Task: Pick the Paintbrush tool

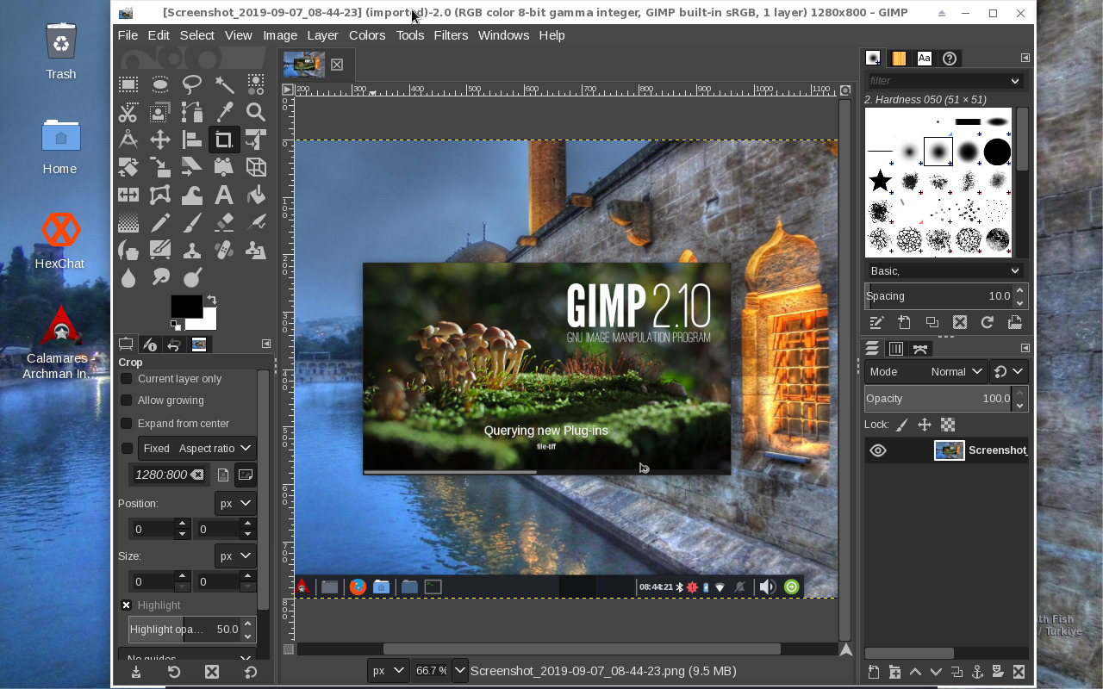Action: pos(192,222)
